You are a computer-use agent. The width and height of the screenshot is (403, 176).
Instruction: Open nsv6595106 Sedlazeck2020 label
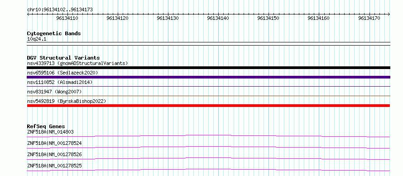62,73
